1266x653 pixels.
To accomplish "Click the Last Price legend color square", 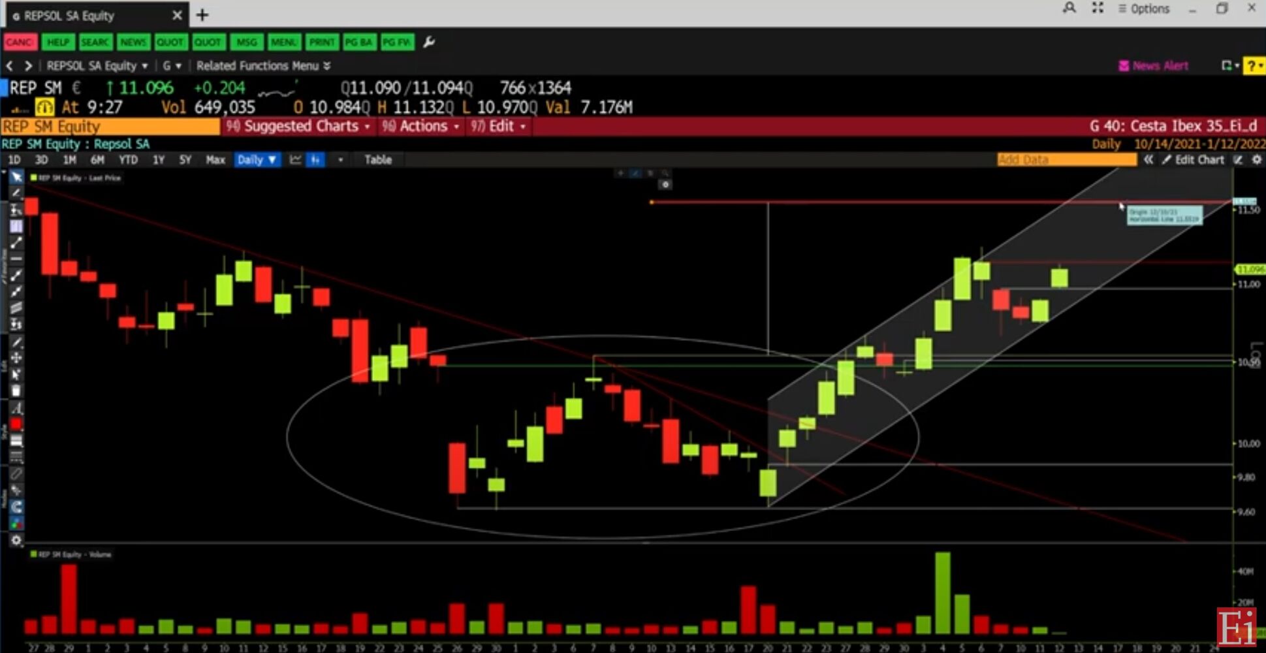I will 33,178.
